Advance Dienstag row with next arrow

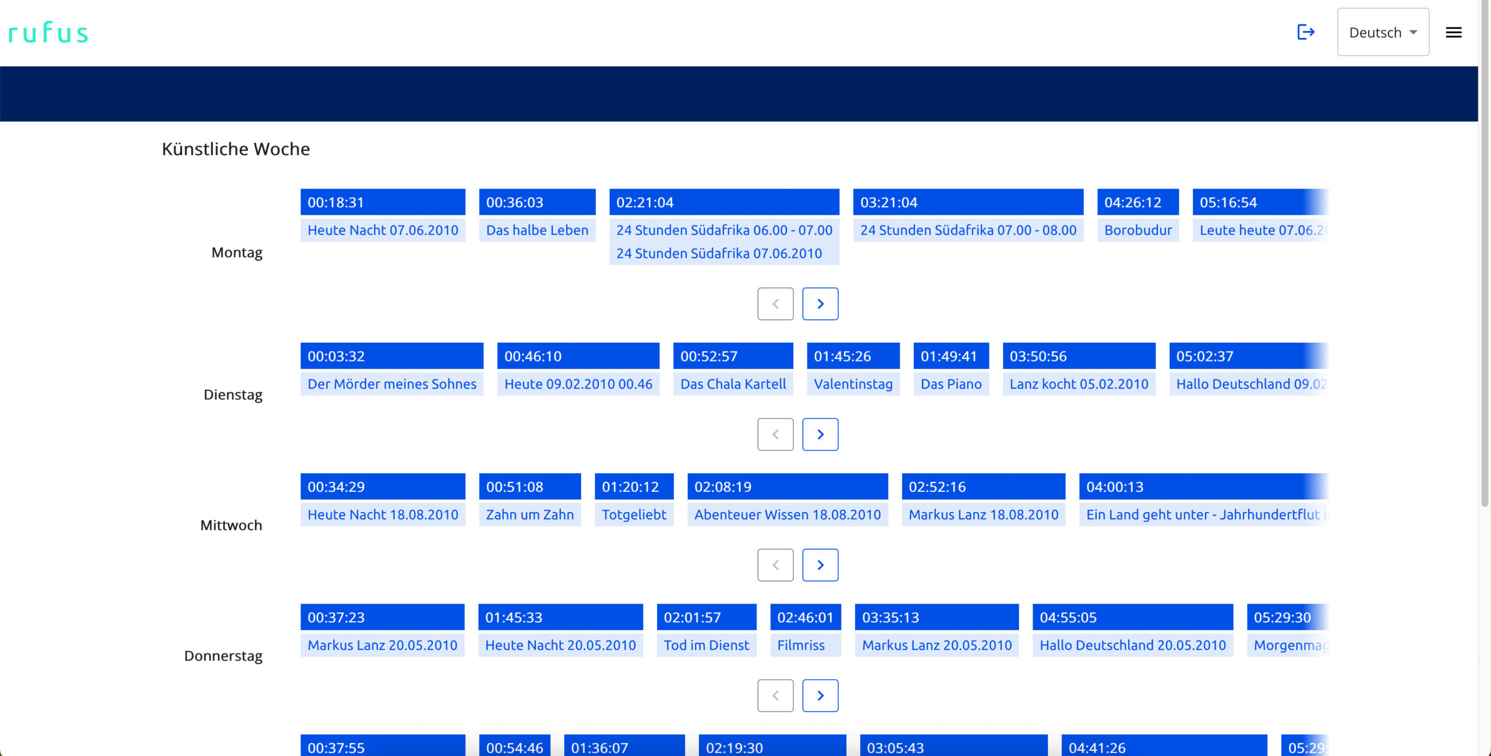pyautogui.click(x=820, y=434)
